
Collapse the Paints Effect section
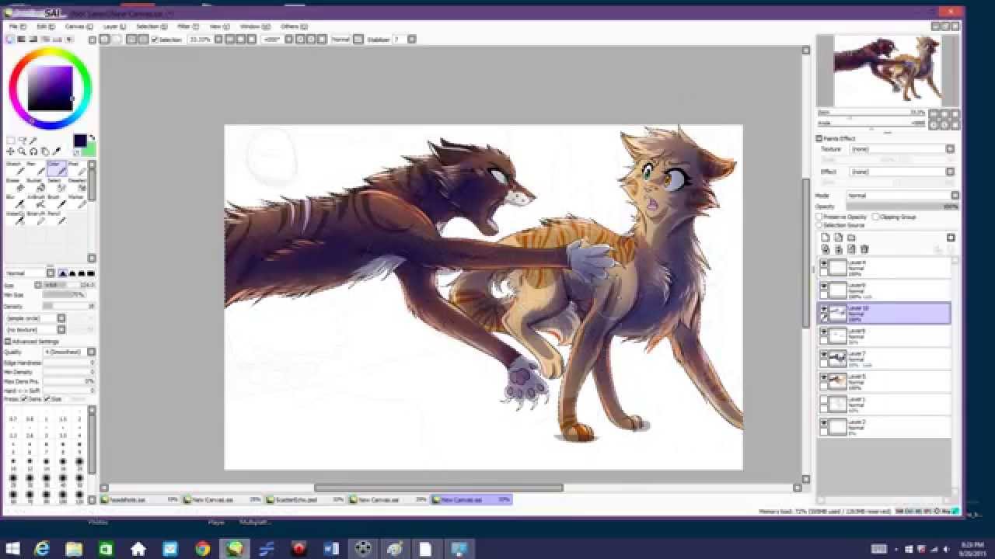click(x=819, y=138)
